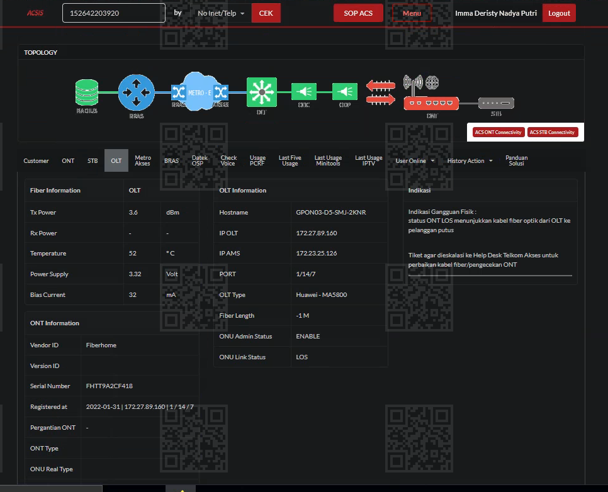608x492 pixels.
Task: Open the BRAS tab
Action: click(x=171, y=160)
